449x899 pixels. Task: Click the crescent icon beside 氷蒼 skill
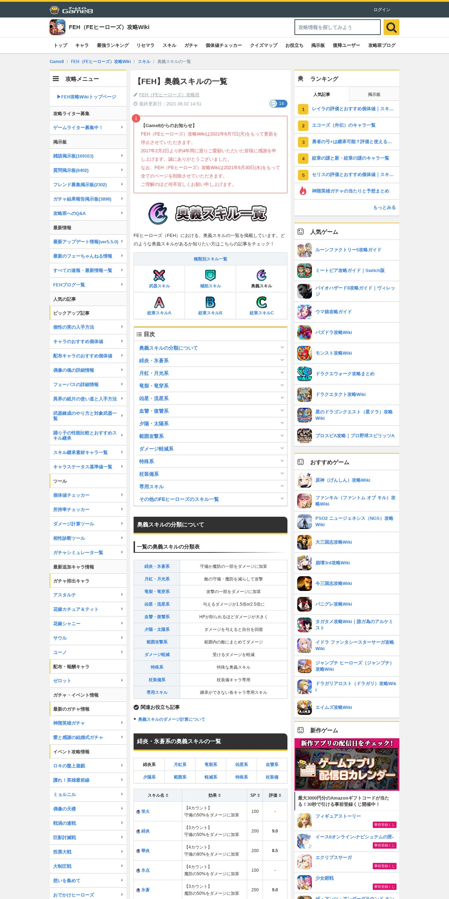pyautogui.click(x=138, y=890)
